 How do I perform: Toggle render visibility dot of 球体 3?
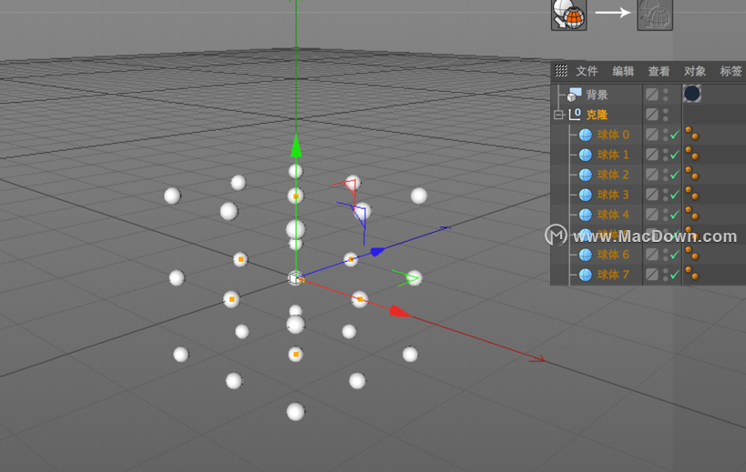[666, 198]
